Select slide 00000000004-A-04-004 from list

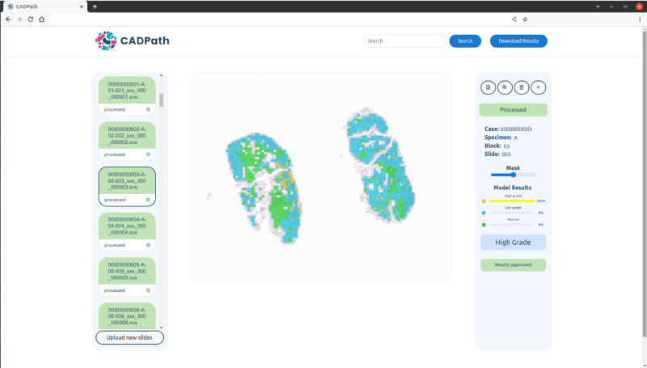click(126, 223)
